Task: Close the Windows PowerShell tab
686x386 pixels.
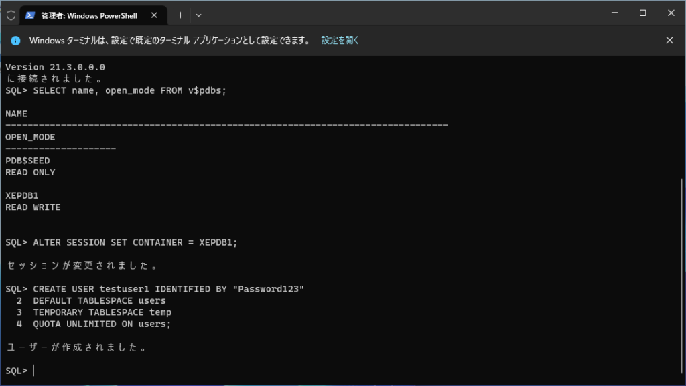Action: (156, 15)
